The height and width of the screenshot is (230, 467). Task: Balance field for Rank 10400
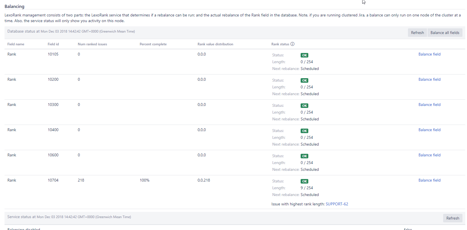(x=429, y=130)
